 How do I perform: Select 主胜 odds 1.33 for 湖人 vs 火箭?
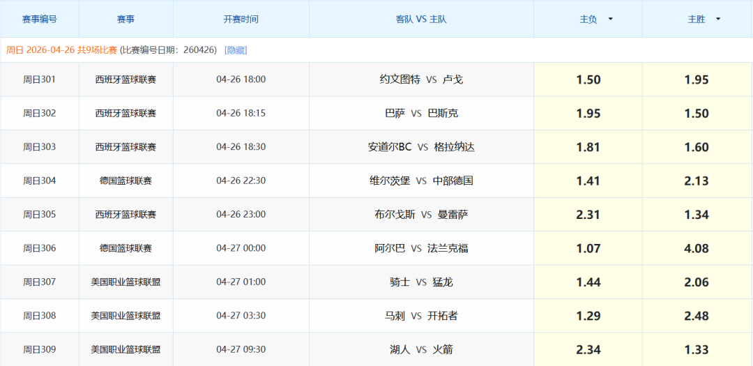tap(697, 350)
